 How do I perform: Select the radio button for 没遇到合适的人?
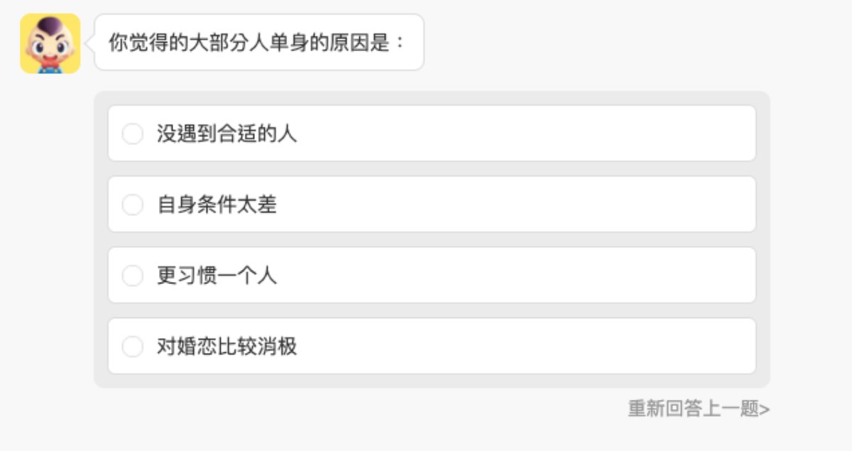pos(133,134)
